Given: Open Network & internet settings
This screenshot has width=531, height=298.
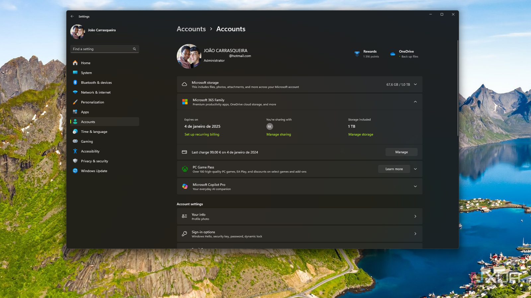Looking at the screenshot, I should coord(105,92).
